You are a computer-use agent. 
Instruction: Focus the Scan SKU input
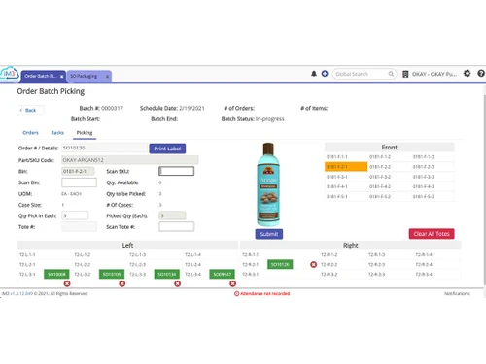click(x=177, y=171)
